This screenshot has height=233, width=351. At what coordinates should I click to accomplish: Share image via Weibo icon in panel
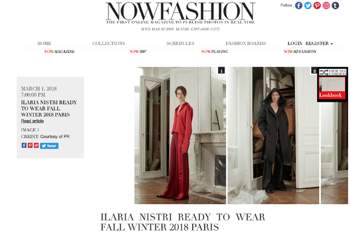click(36, 145)
